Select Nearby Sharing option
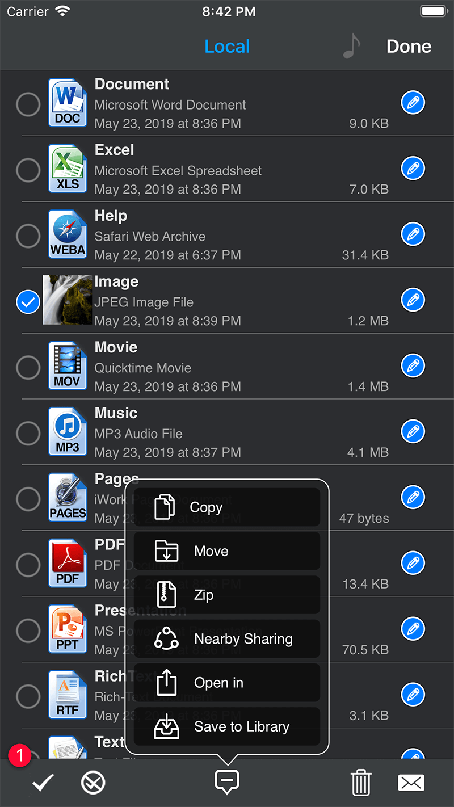Screen dimensions: 454x807 click(x=227, y=639)
